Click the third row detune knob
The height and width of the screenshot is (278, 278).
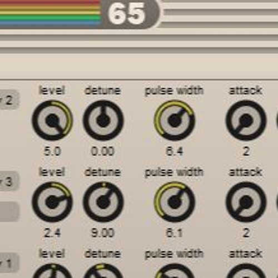(x=103, y=271)
